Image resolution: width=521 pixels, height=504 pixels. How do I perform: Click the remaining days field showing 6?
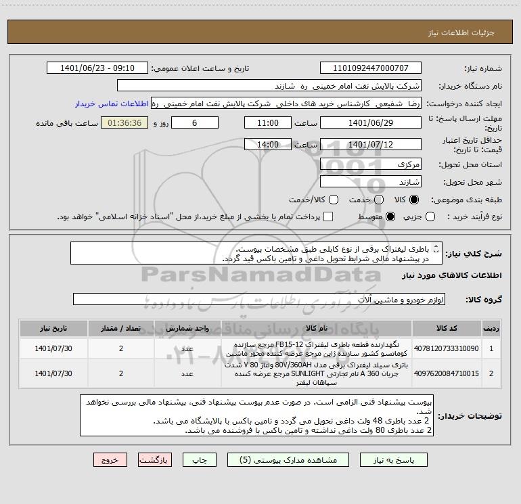pyautogui.click(x=195, y=122)
